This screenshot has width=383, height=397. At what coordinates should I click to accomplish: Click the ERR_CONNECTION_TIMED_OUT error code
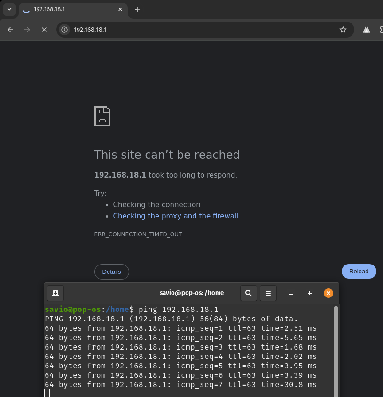click(138, 234)
